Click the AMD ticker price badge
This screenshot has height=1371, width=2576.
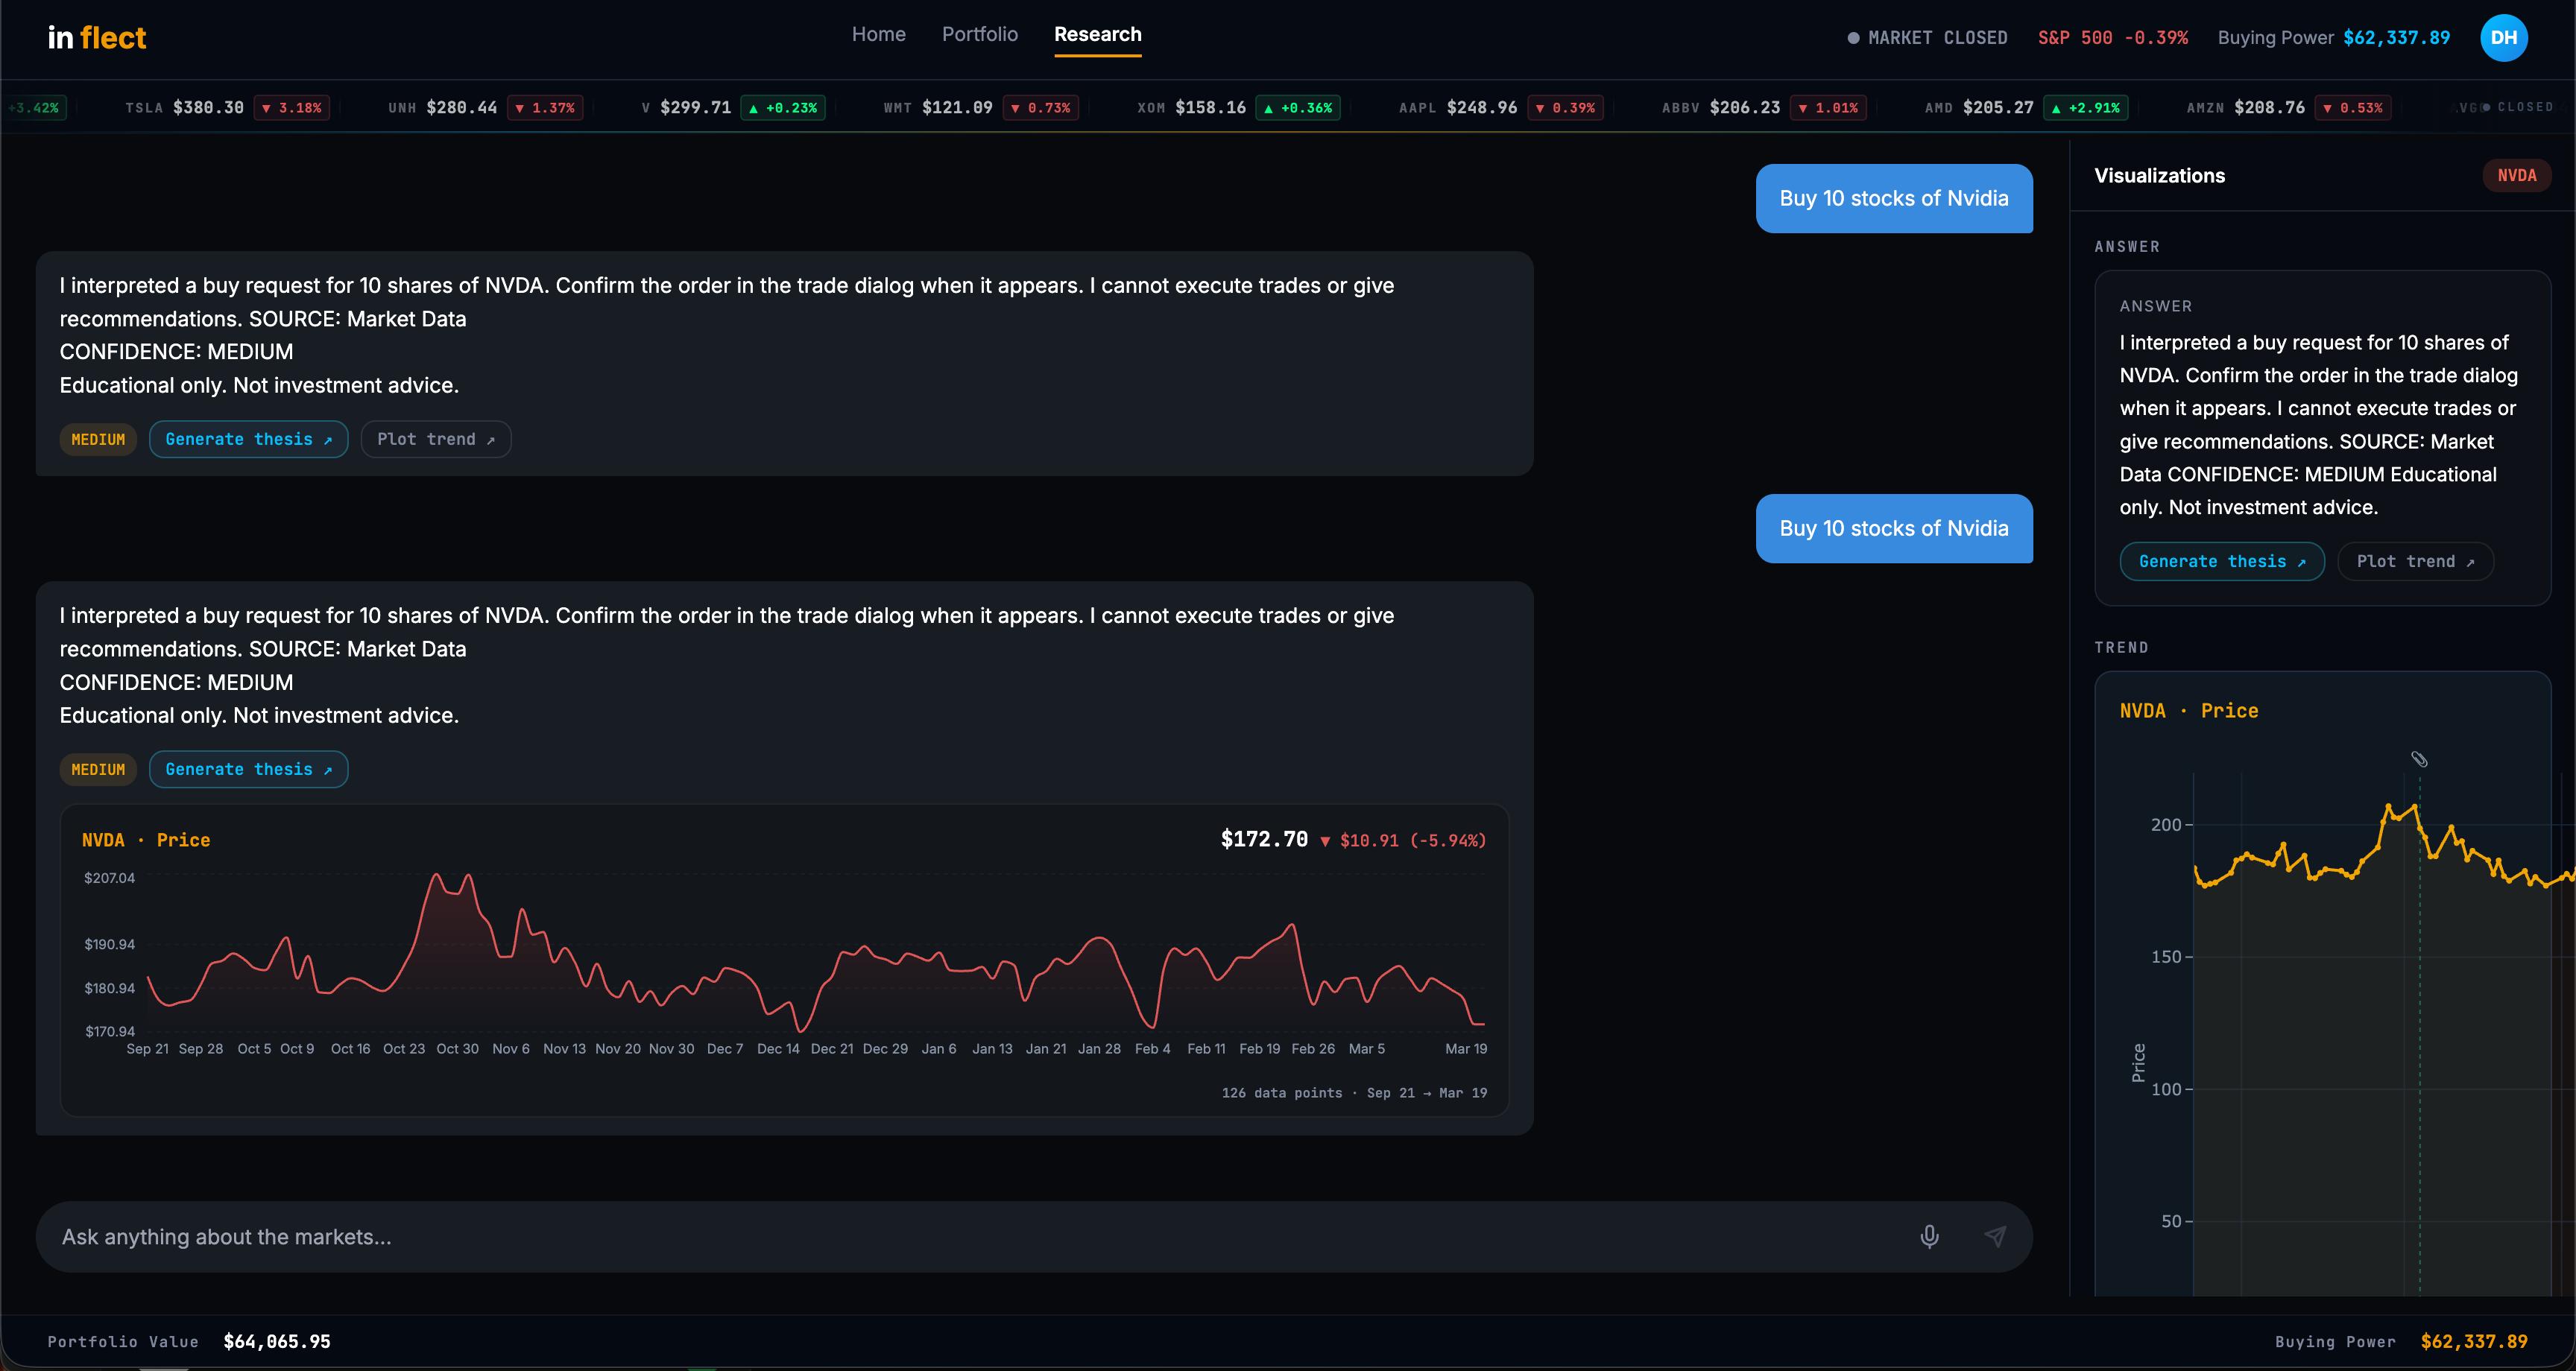click(2085, 107)
